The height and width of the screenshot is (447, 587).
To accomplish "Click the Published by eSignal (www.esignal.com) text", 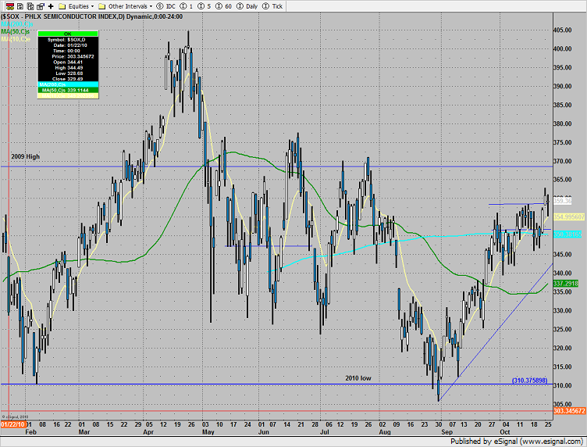I will (517, 442).
